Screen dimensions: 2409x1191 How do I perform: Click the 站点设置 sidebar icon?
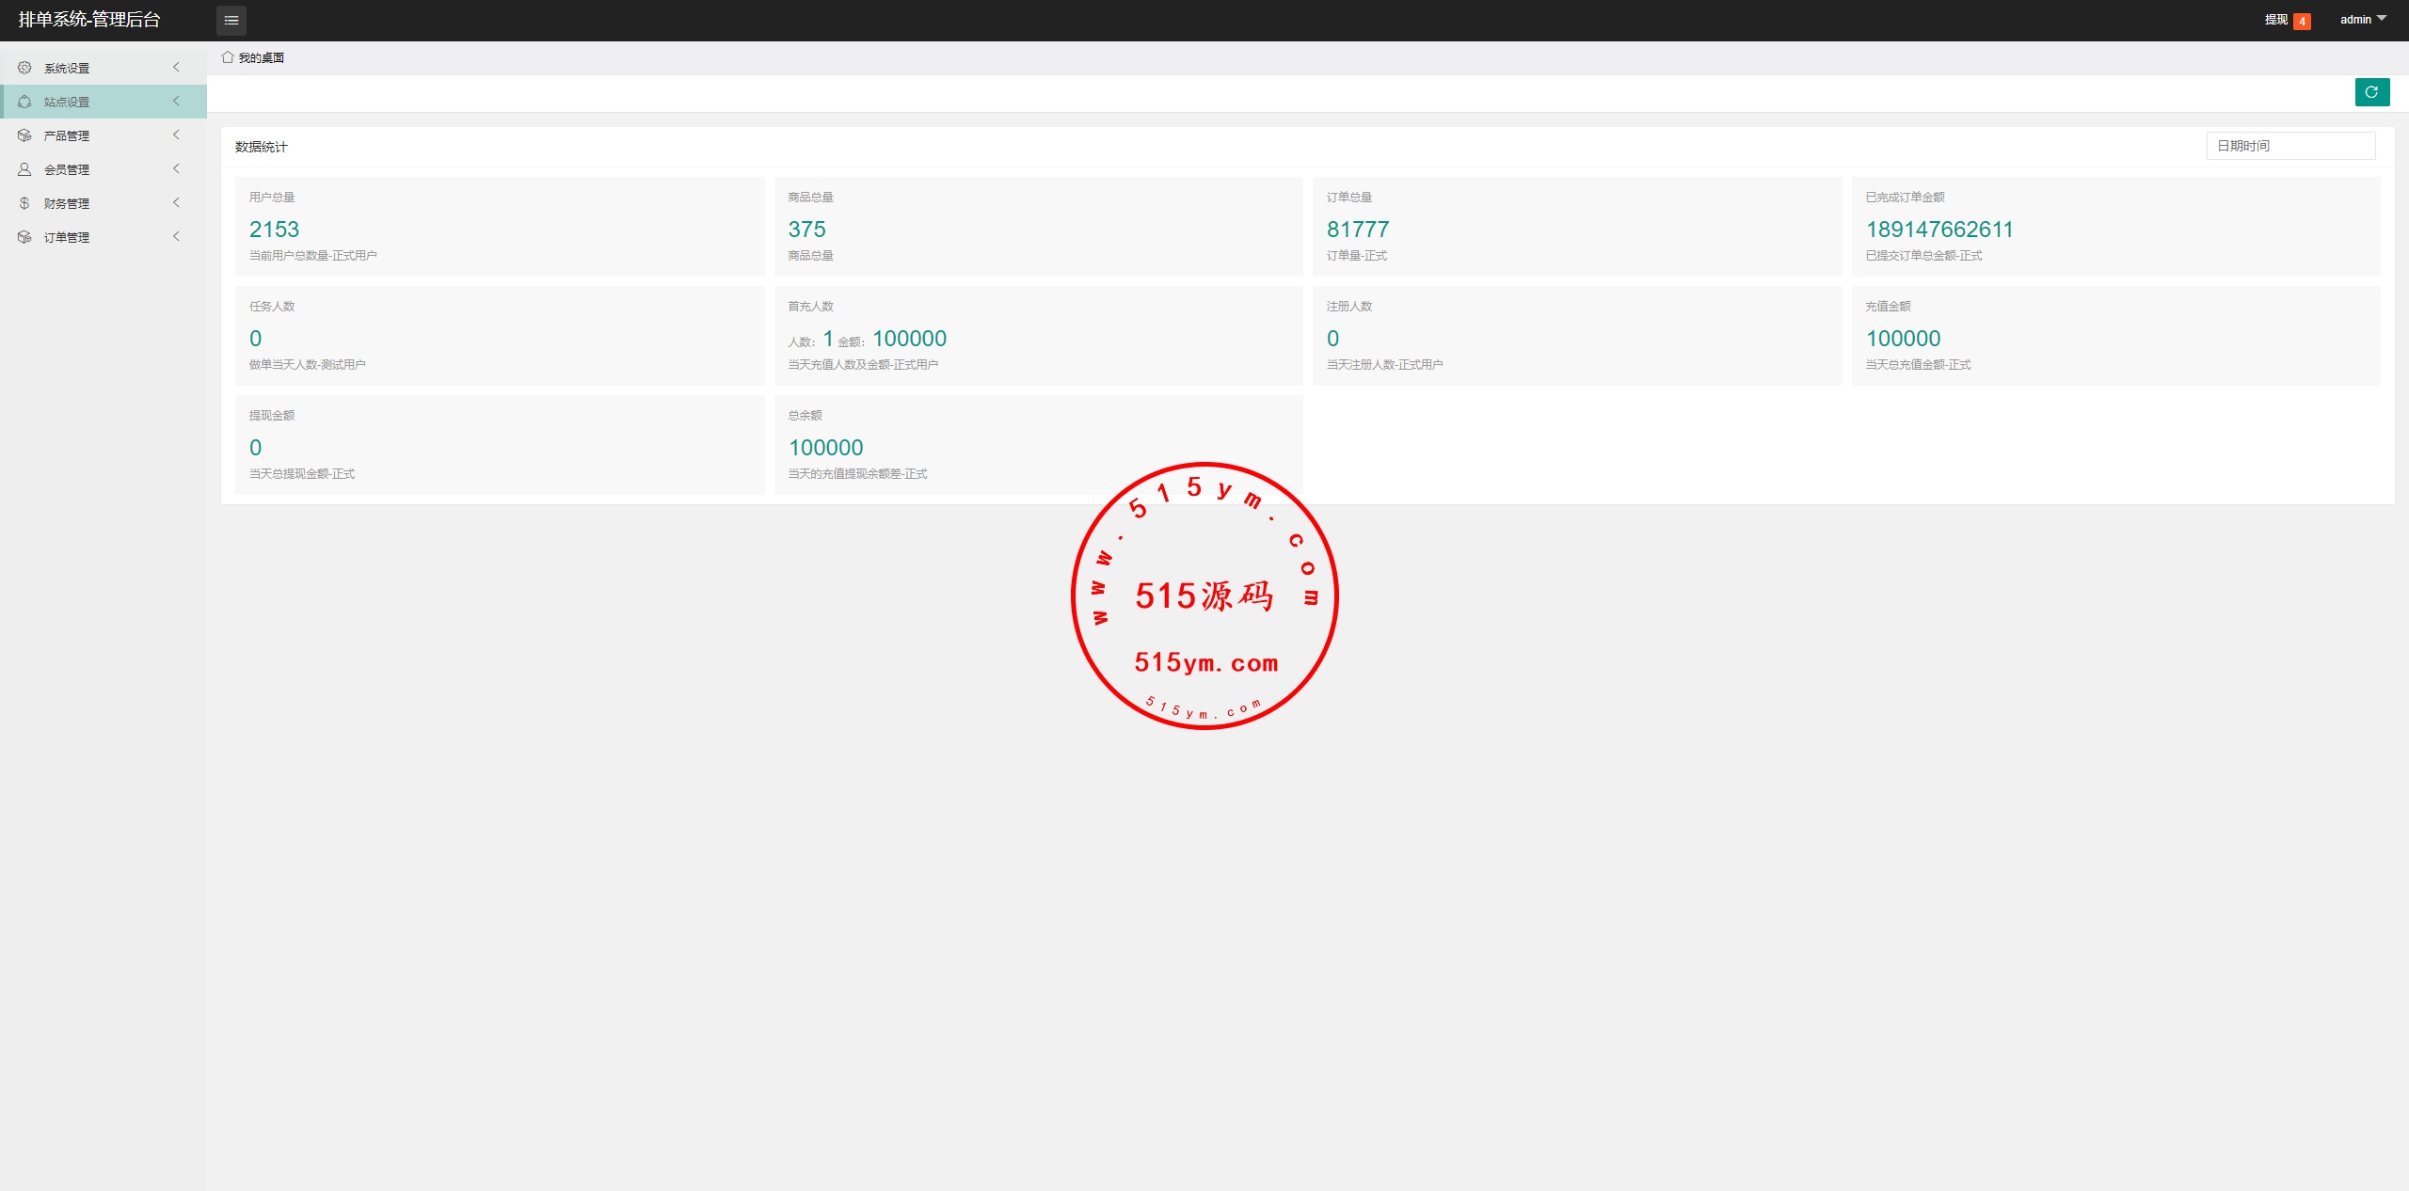coord(24,102)
